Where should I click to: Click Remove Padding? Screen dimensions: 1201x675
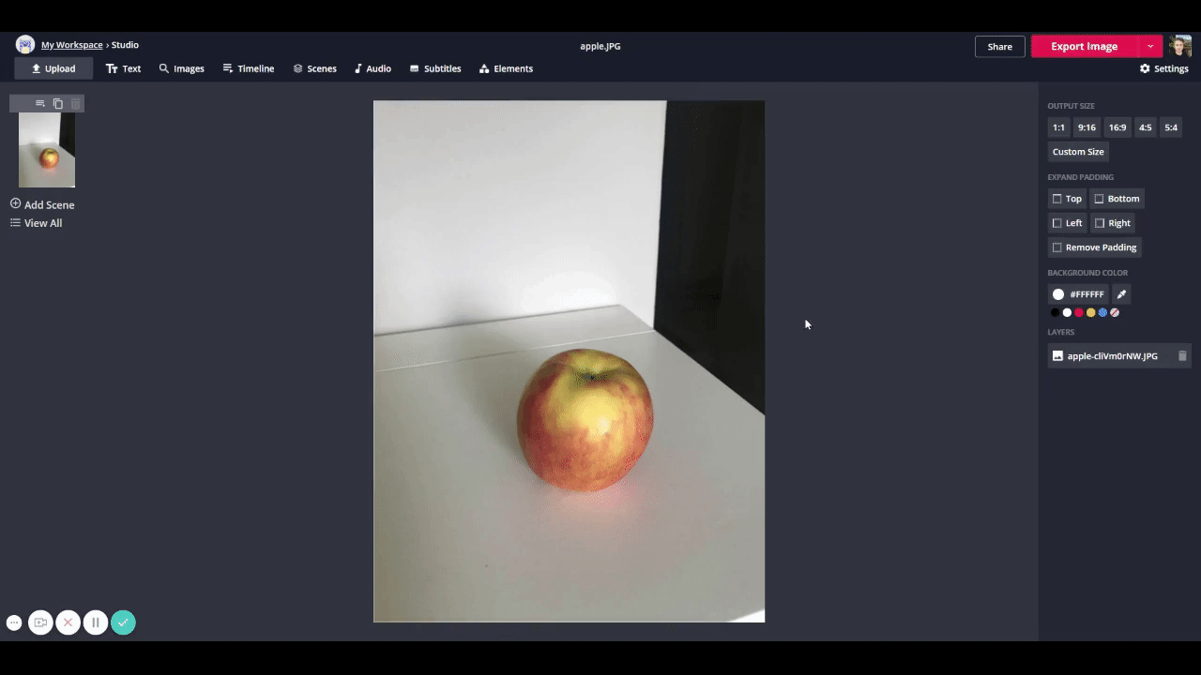click(1094, 247)
